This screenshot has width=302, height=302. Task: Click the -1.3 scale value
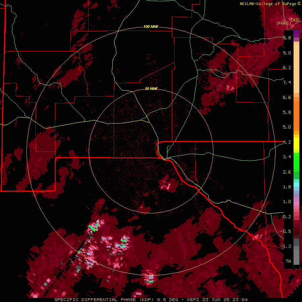286,246
